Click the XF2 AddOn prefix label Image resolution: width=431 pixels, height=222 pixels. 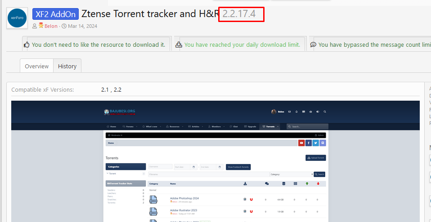coord(55,14)
